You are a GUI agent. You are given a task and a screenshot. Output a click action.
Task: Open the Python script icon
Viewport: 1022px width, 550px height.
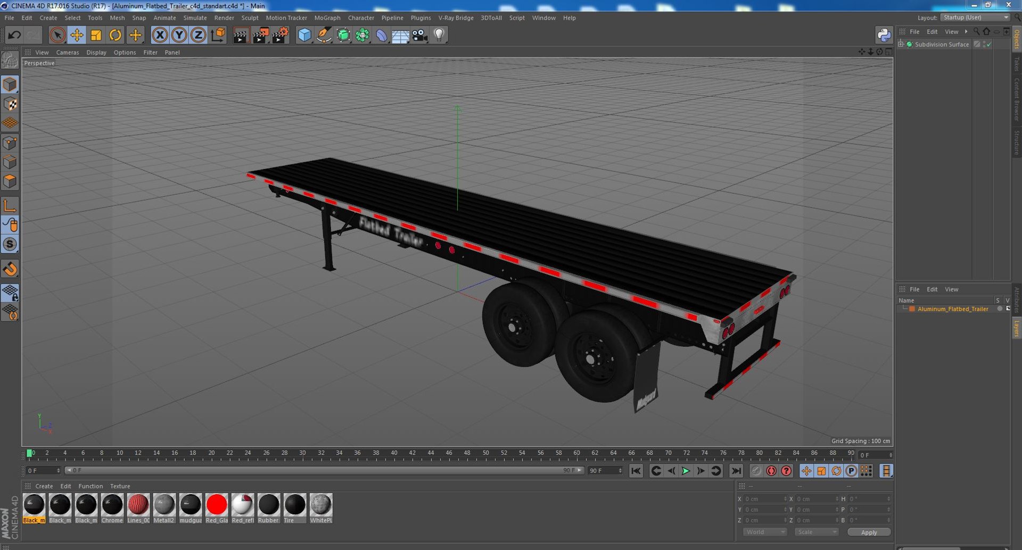coord(884,35)
